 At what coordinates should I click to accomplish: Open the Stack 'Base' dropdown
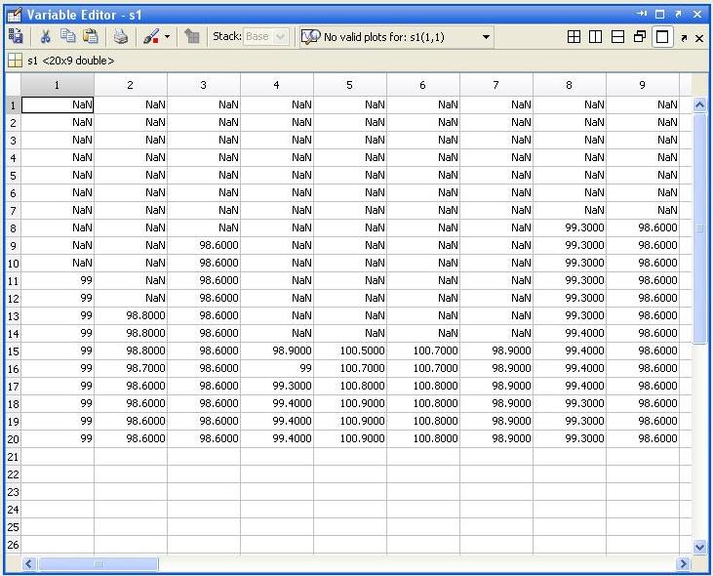(282, 37)
